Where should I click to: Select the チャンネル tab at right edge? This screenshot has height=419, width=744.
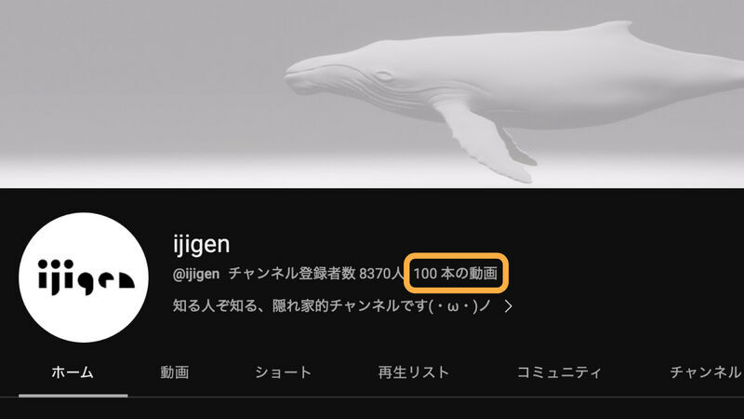click(x=706, y=372)
